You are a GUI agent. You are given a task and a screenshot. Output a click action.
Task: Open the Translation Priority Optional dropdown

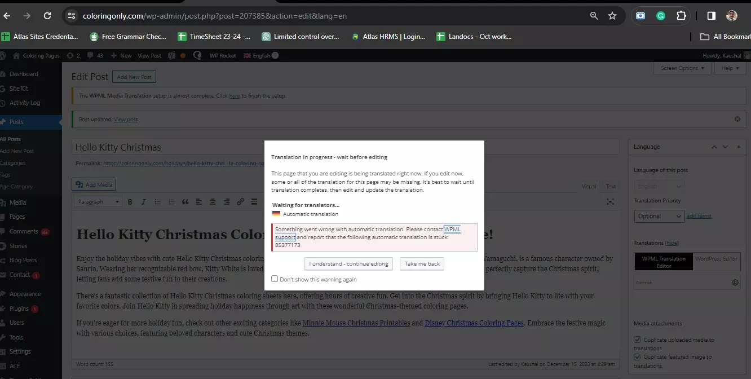tap(659, 216)
